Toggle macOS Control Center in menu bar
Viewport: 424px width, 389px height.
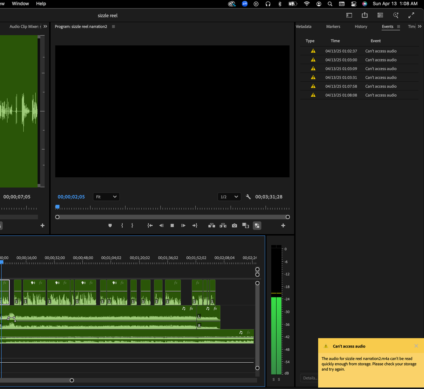tap(353, 4)
